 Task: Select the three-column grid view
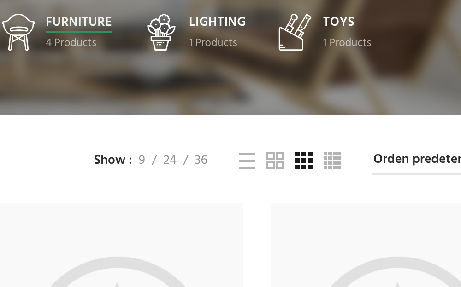click(x=304, y=161)
